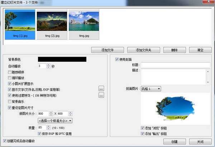Decrease image width with the down arrow
This screenshot has width=215, height=147.
pos(51,115)
